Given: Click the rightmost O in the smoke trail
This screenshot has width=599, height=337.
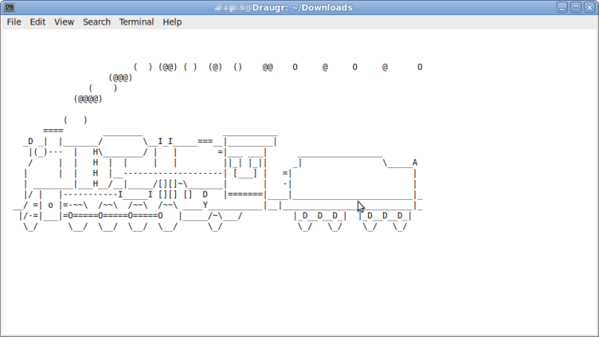Looking at the screenshot, I should point(420,68).
